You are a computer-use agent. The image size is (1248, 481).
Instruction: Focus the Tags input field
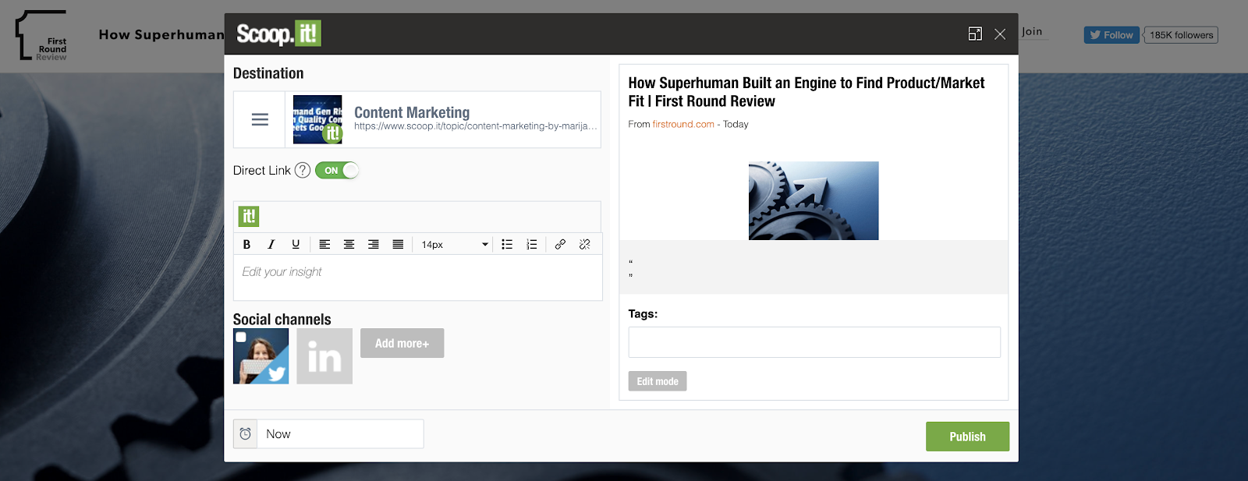814,342
